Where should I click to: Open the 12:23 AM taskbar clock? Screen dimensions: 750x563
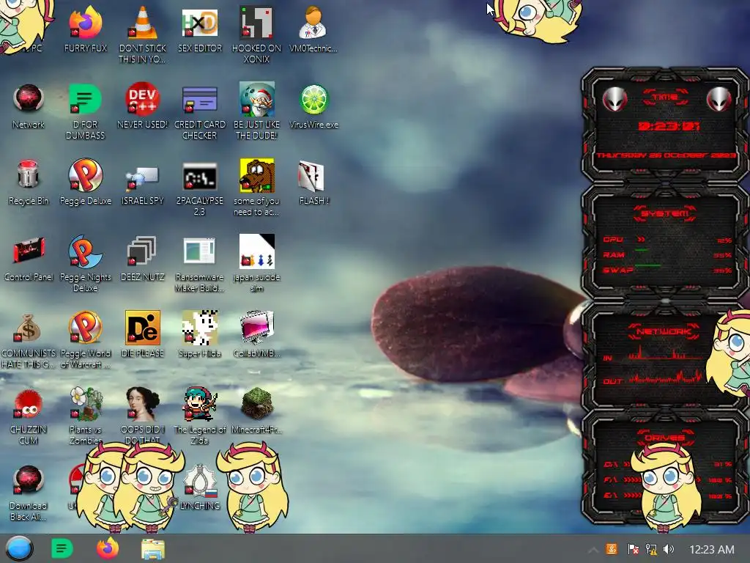(711, 550)
